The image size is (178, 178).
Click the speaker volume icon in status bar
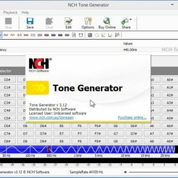point(125,172)
